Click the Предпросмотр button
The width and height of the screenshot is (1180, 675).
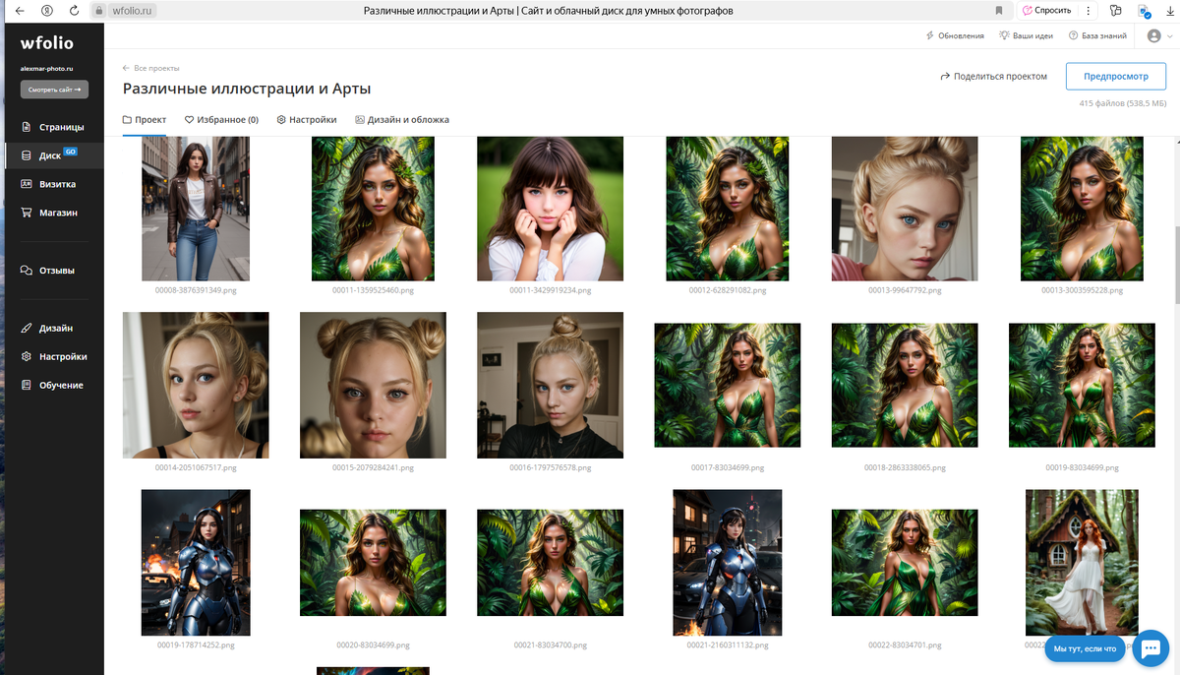(1116, 76)
